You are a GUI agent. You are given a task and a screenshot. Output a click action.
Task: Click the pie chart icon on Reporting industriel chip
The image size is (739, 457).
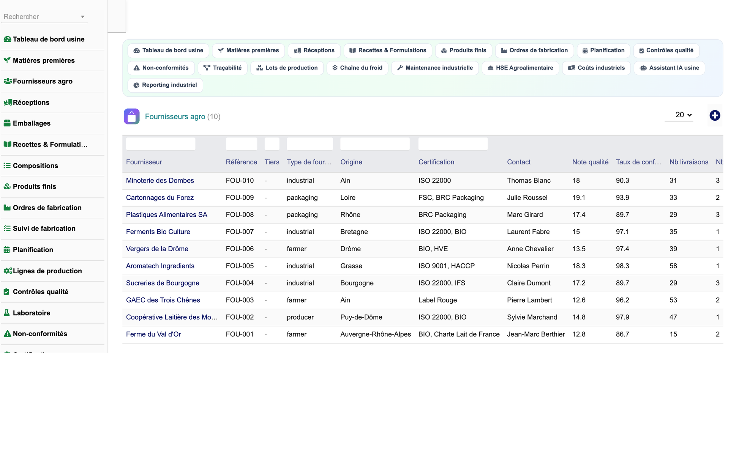pos(136,85)
